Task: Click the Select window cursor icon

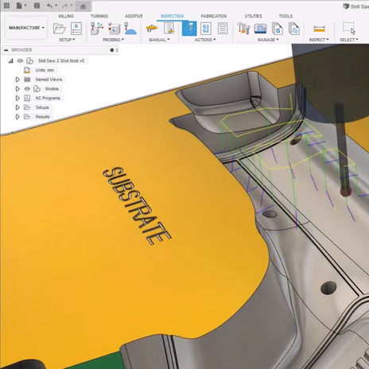Action: pos(348,29)
